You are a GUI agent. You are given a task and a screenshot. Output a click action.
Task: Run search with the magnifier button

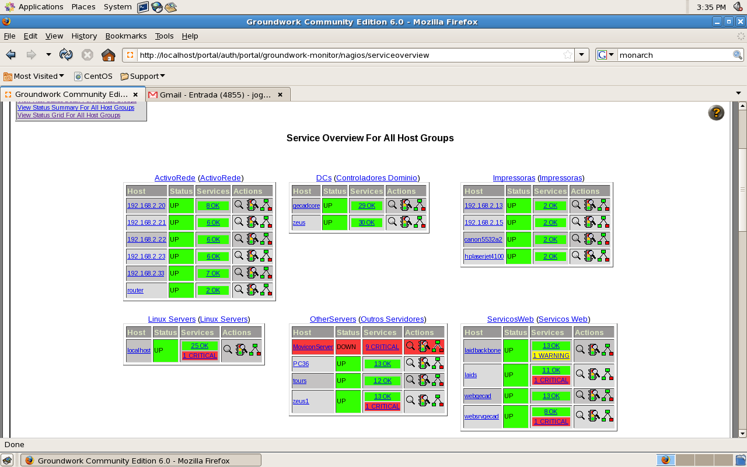click(x=738, y=55)
